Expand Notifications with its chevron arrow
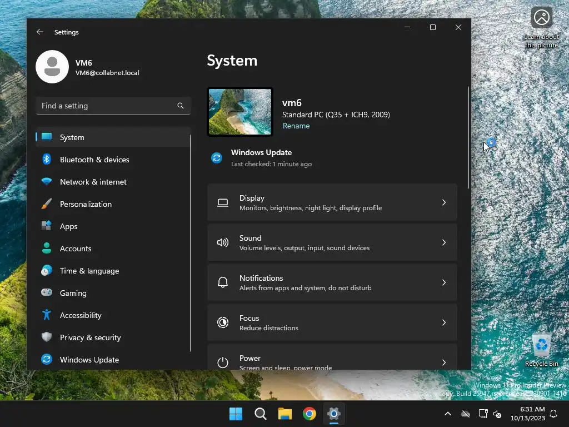This screenshot has height=427, width=569. click(x=444, y=282)
